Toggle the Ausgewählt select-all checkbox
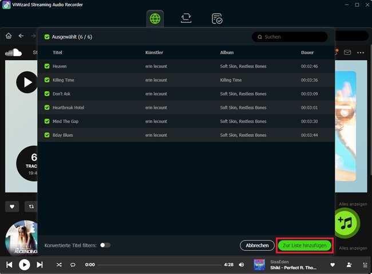The width and height of the screenshot is (372, 274). click(x=47, y=37)
